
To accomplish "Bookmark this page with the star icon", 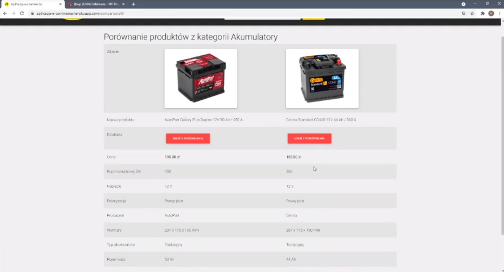I will click(472, 13).
